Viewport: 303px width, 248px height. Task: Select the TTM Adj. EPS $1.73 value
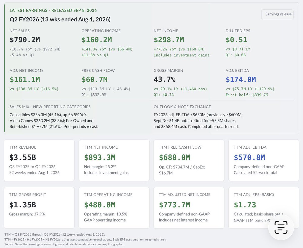(x=245, y=205)
